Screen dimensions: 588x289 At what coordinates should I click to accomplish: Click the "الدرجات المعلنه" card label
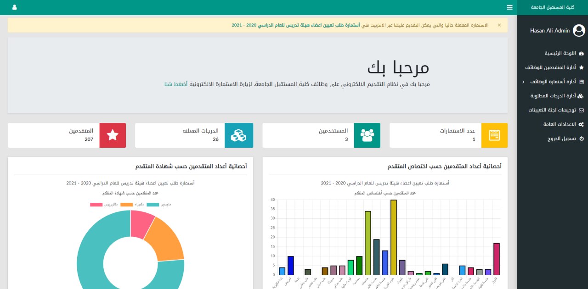(x=201, y=131)
